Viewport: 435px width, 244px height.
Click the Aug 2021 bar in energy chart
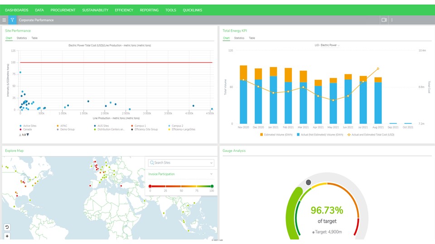coord(378,100)
